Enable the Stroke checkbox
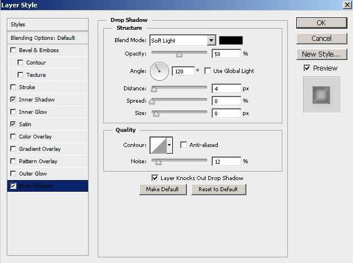Image resolution: width=353 pixels, height=263 pixels. [13, 87]
